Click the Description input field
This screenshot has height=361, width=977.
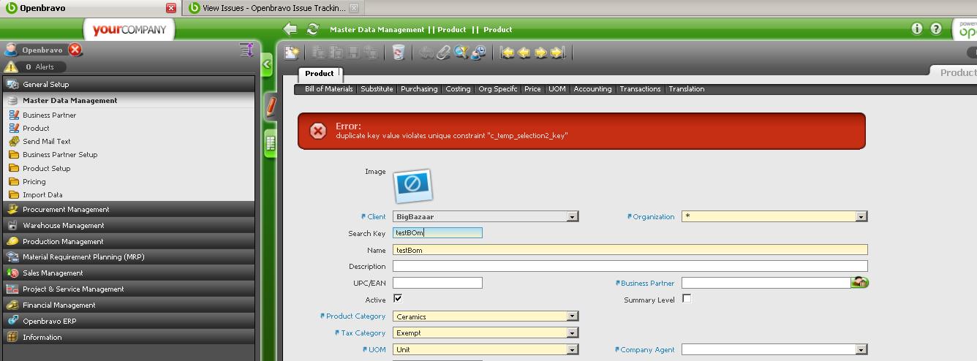point(630,266)
